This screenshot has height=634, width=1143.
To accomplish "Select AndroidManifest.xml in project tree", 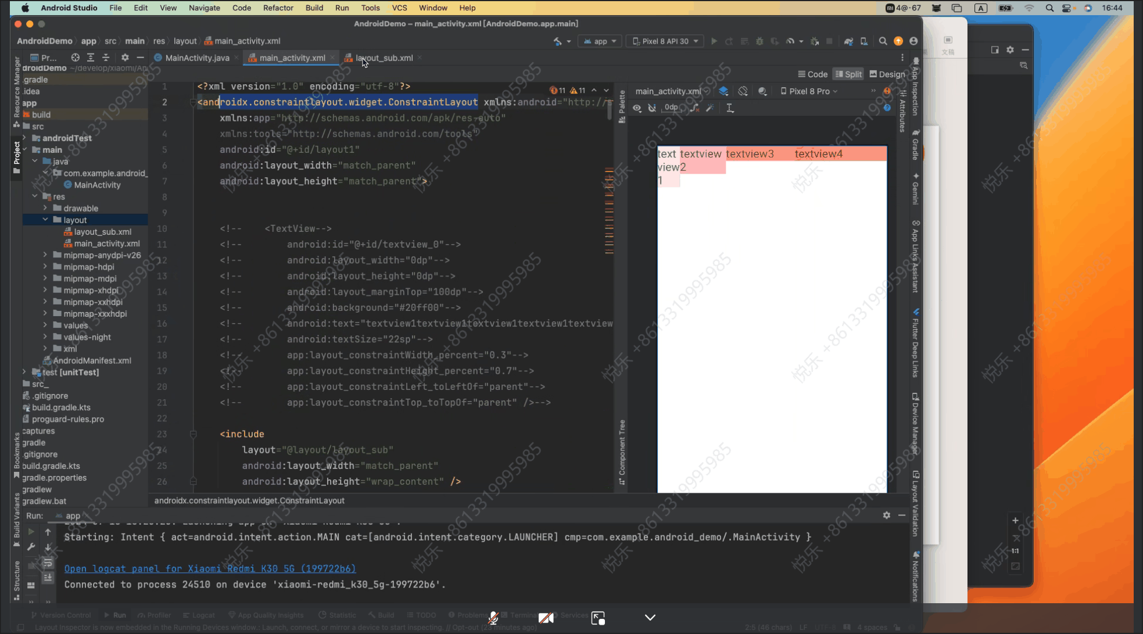I will [92, 360].
